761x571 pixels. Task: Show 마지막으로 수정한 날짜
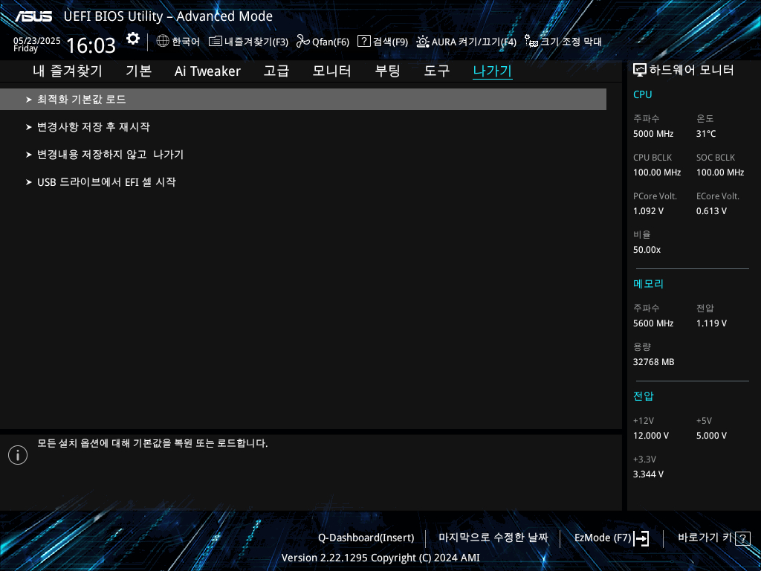[493, 538]
